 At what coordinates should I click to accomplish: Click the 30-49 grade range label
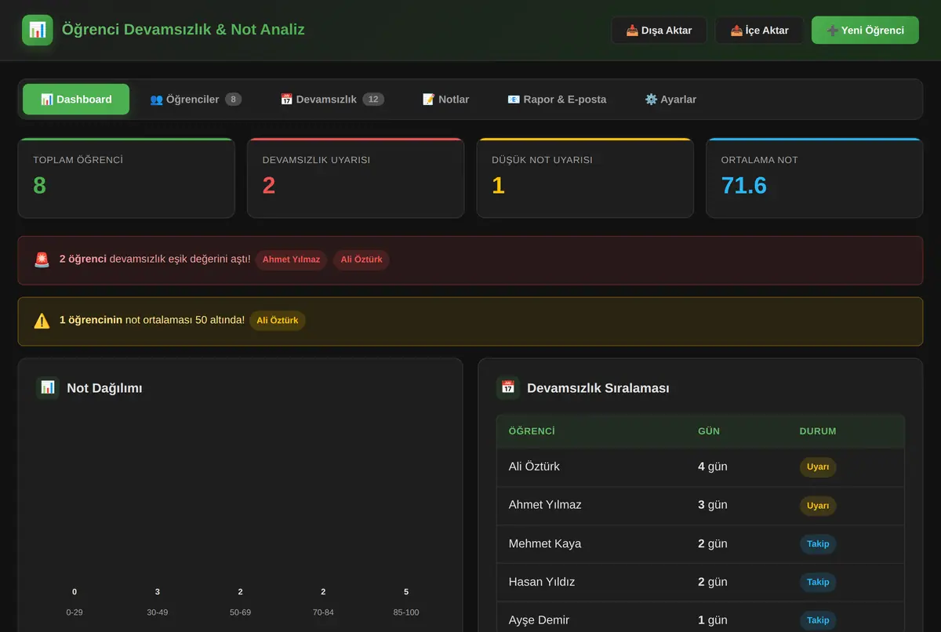(158, 612)
